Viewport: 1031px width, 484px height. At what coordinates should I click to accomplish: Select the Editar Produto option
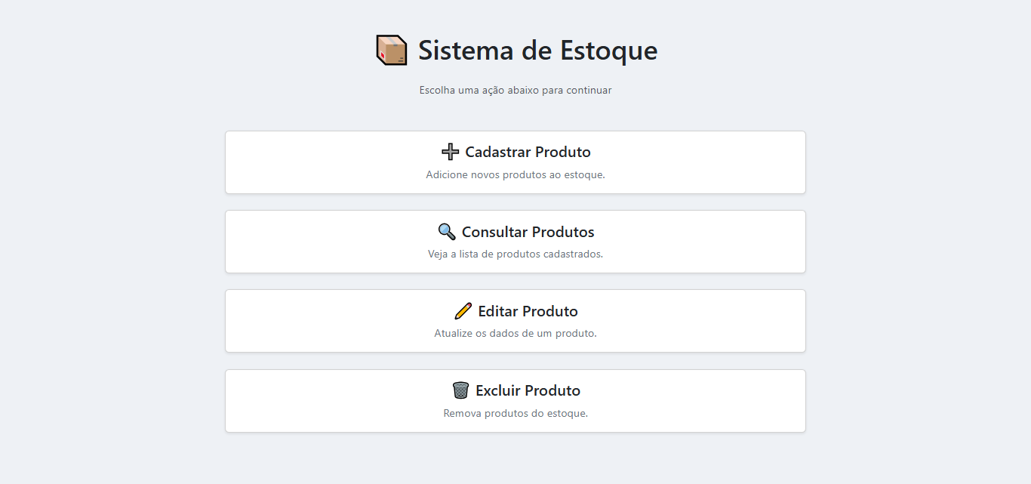click(x=515, y=320)
